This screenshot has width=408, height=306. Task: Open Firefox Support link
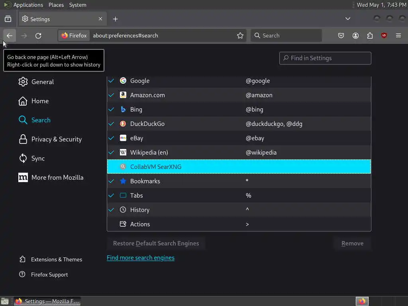(x=43, y=275)
